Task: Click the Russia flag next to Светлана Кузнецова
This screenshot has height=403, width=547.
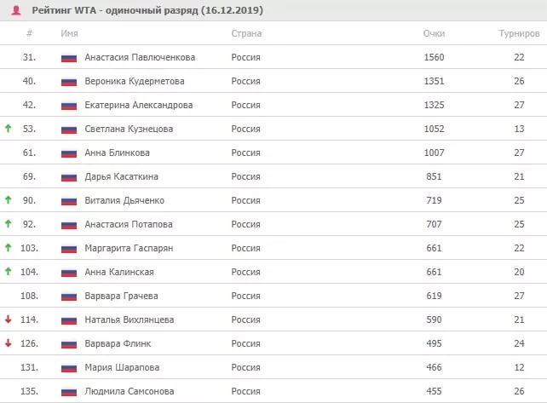Action: pos(69,130)
